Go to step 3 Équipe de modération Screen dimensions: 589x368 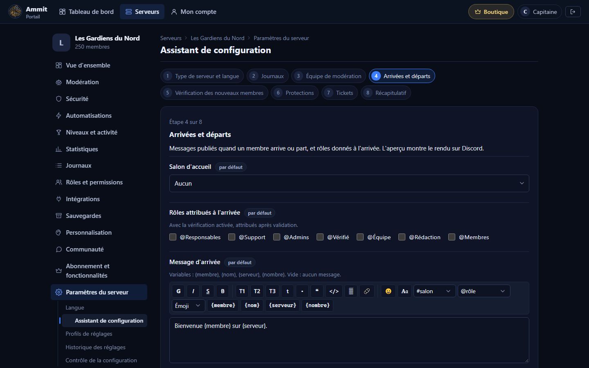pyautogui.click(x=328, y=76)
